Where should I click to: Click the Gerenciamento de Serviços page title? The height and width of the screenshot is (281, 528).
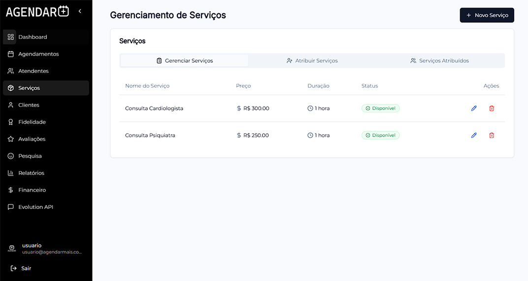tap(168, 15)
